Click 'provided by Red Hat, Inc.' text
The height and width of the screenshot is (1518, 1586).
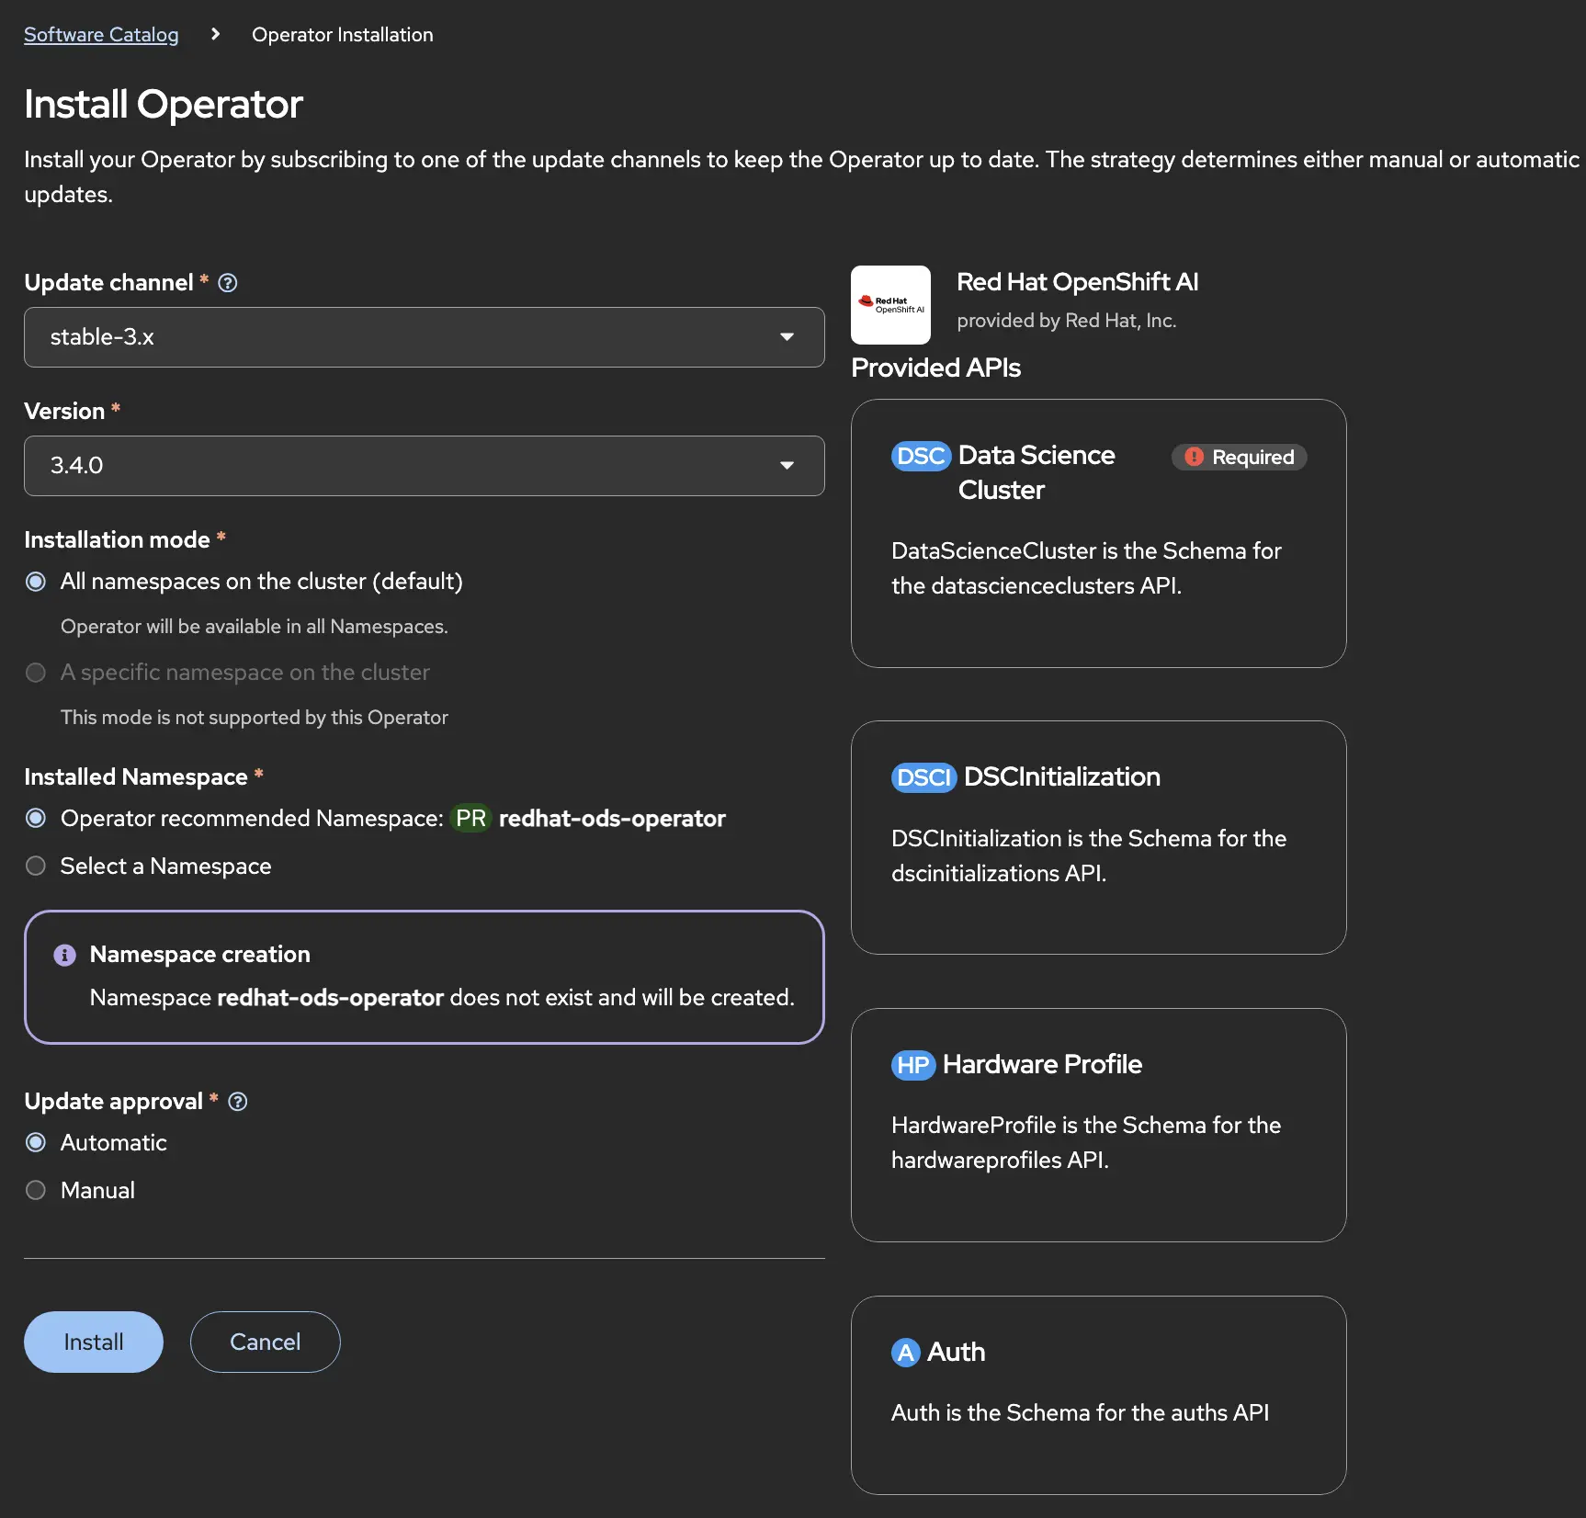point(1067,321)
